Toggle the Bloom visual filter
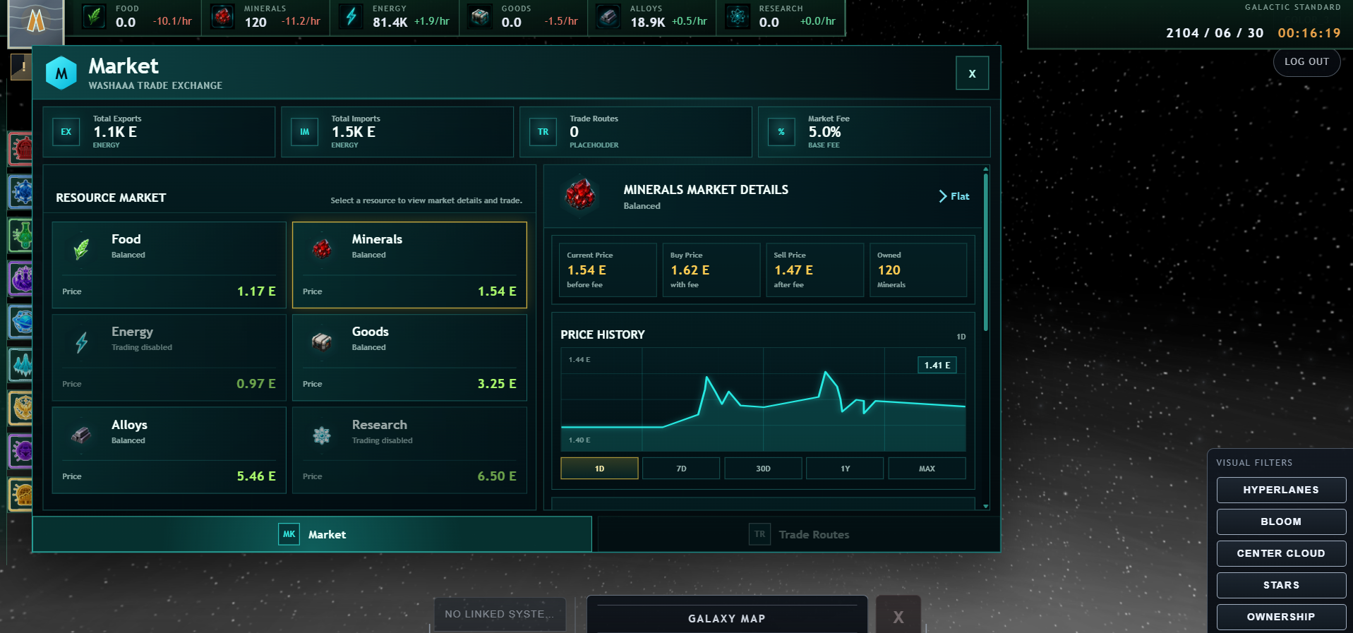 [x=1281, y=522]
